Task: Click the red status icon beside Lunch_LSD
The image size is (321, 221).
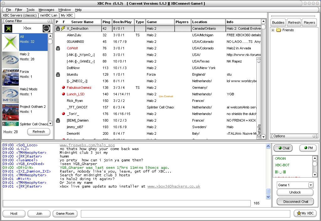Action: [64, 94]
